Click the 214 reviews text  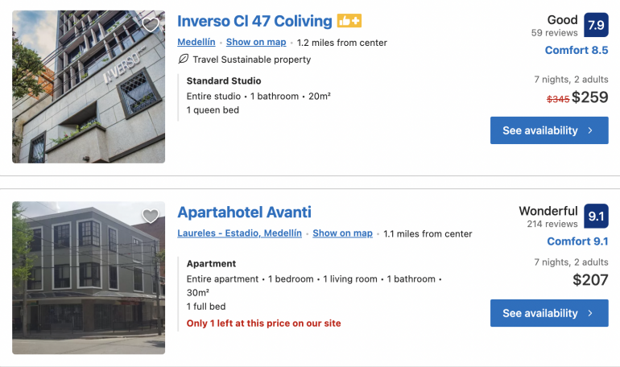point(552,224)
